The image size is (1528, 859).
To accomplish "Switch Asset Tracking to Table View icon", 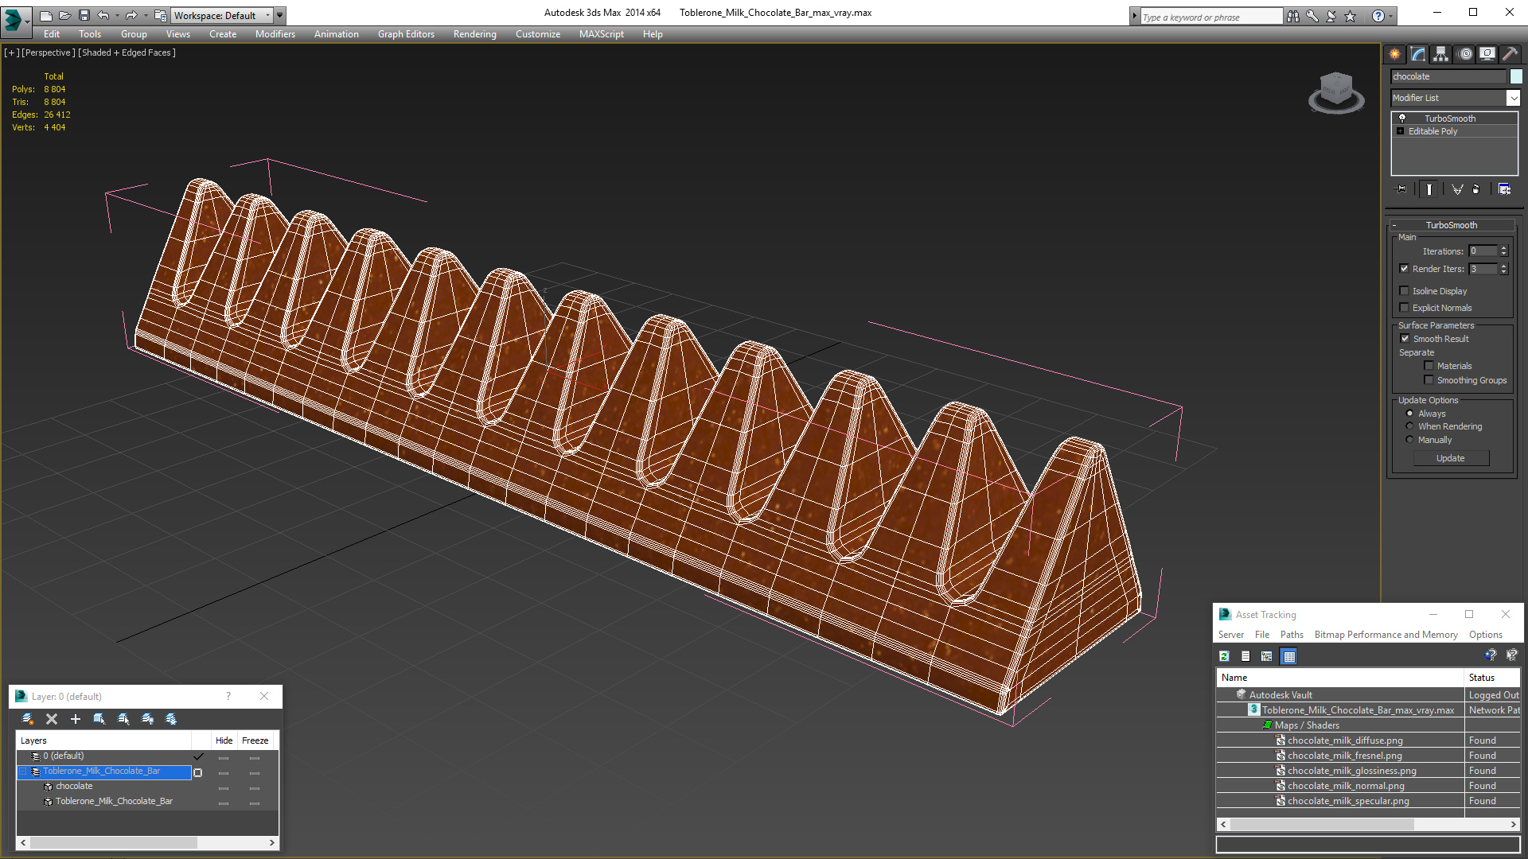I will [1289, 656].
